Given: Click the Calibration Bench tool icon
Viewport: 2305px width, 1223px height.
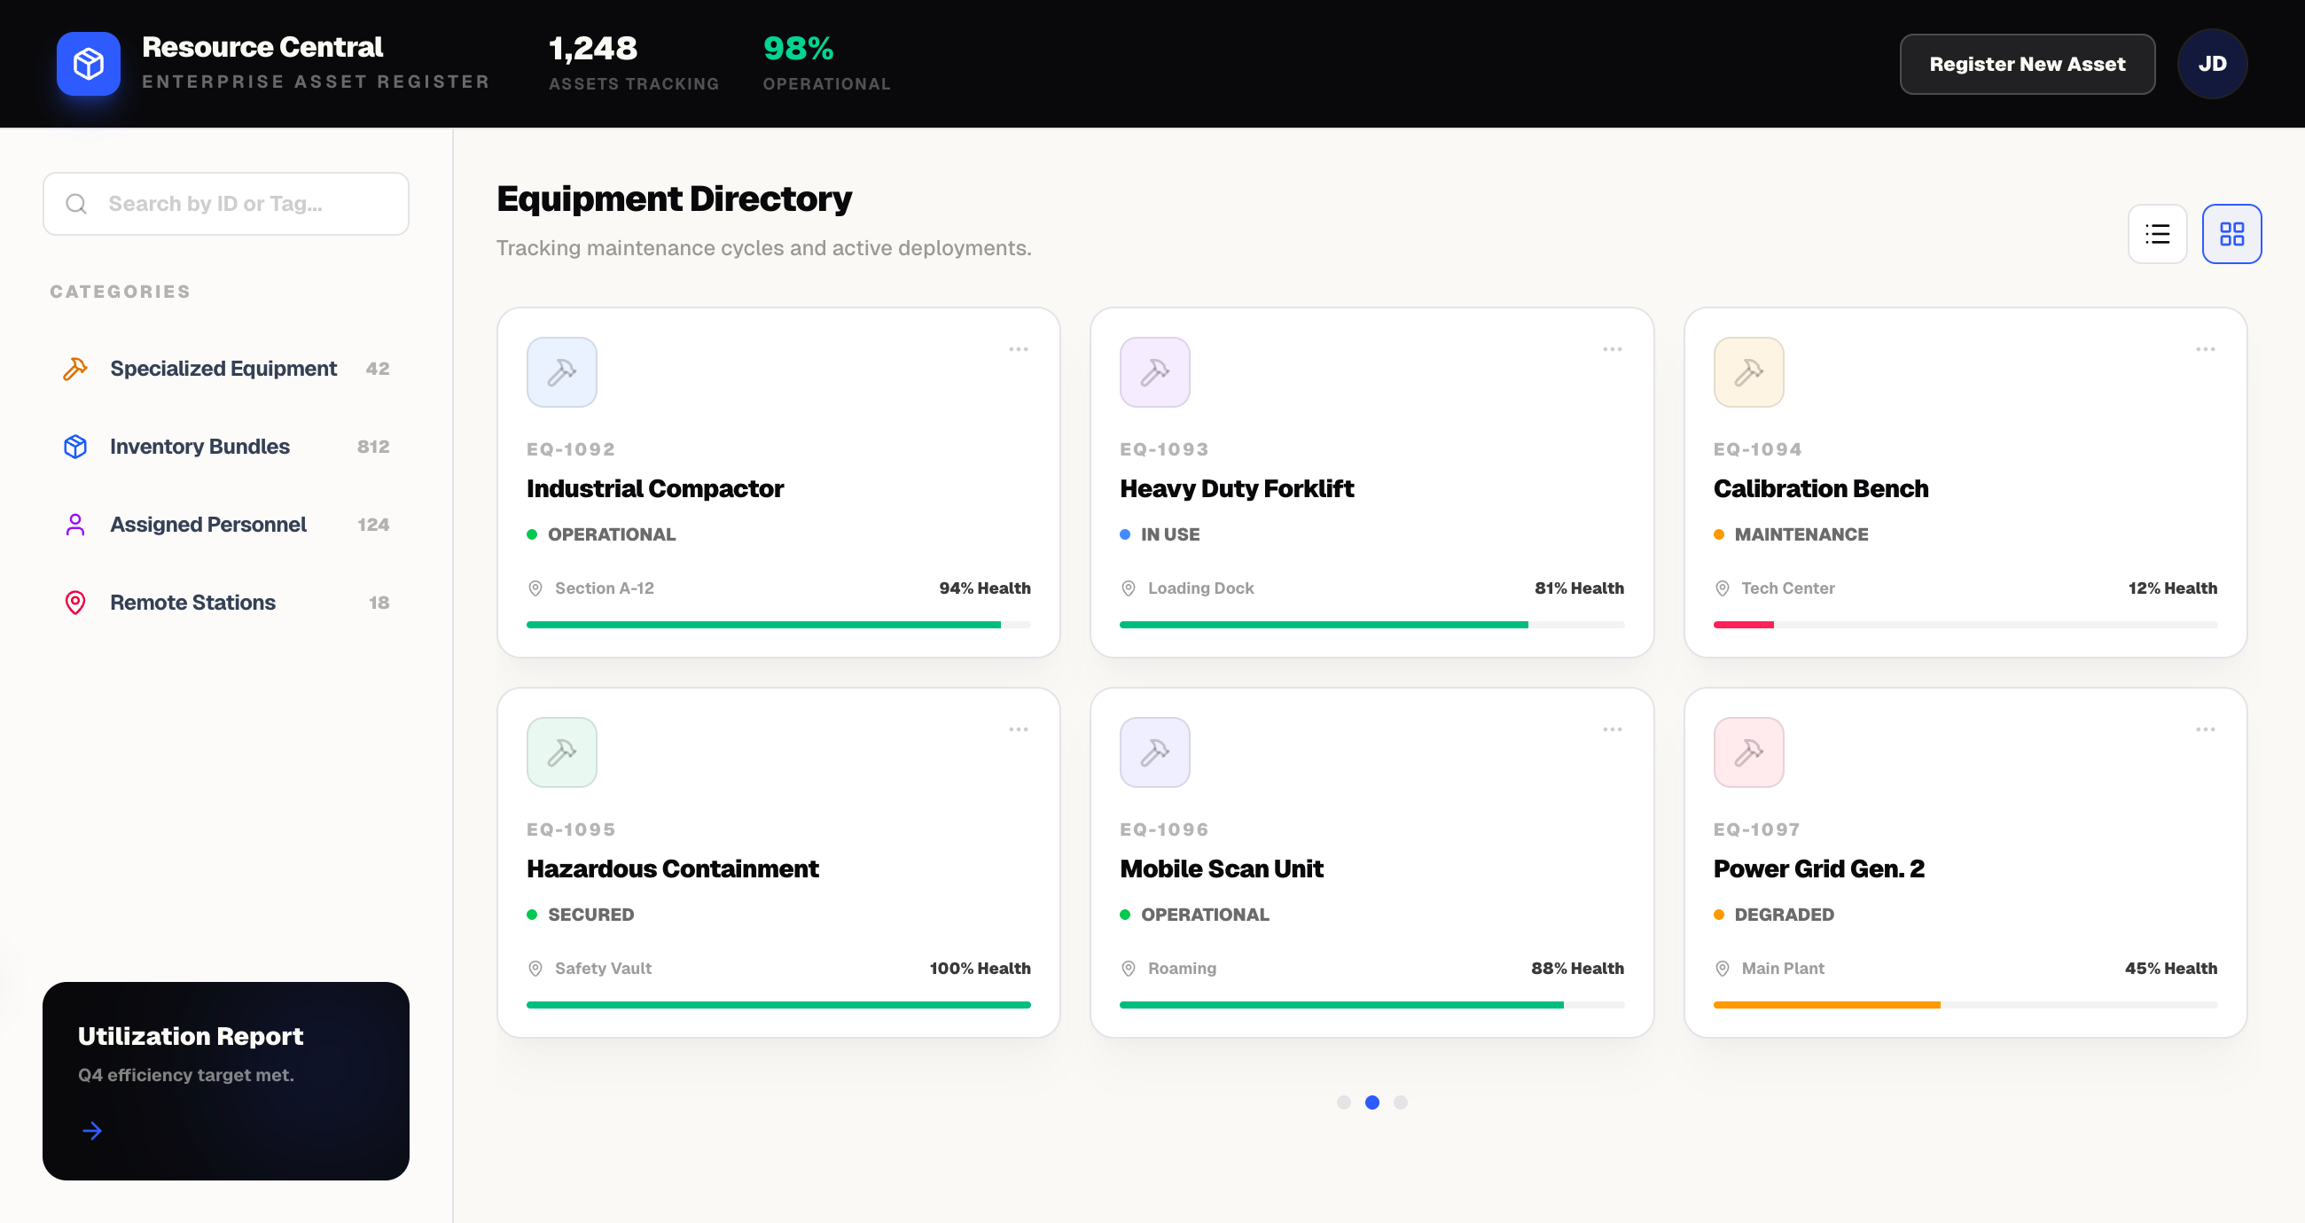Looking at the screenshot, I should point(1747,372).
